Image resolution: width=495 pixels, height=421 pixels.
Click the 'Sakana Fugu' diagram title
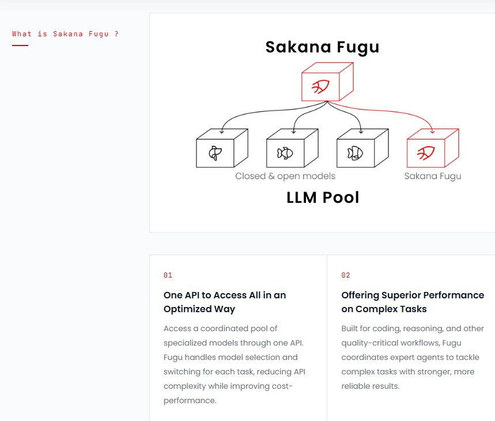pos(322,47)
